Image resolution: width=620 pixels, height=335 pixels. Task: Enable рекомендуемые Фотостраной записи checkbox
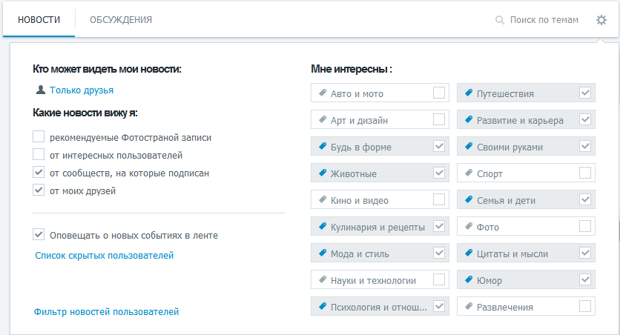click(39, 136)
